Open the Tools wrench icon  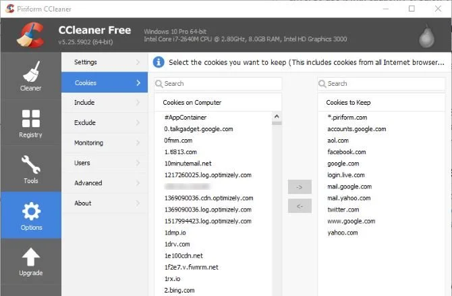pyautogui.click(x=31, y=165)
